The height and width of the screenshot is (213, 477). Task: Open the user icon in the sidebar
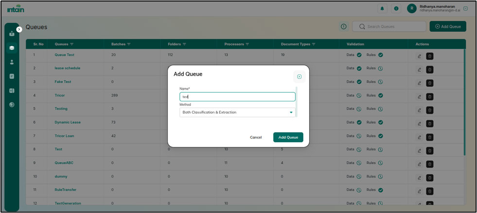click(12, 62)
